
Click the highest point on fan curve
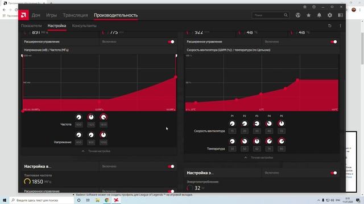tap(297, 80)
